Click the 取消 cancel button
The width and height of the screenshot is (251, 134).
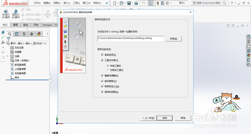tap(183, 118)
